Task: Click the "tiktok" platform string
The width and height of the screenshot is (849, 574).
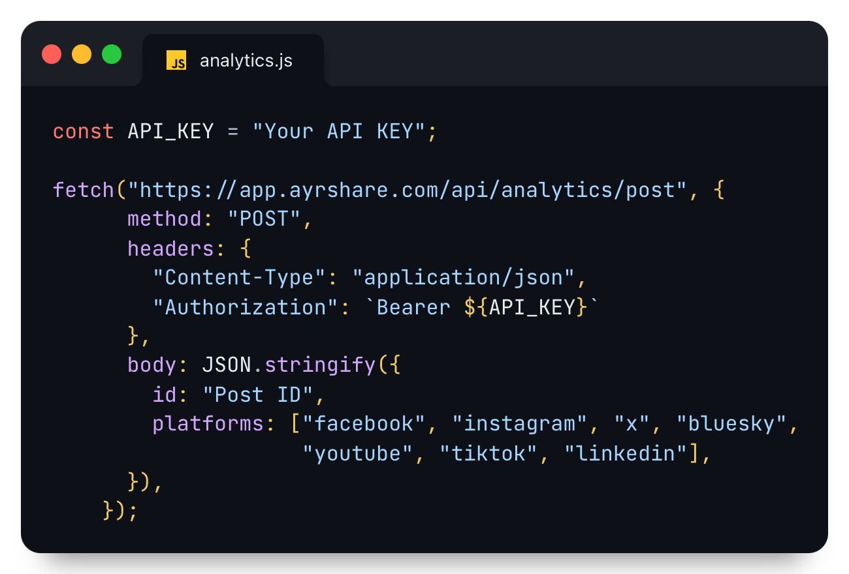Action: pos(489,453)
